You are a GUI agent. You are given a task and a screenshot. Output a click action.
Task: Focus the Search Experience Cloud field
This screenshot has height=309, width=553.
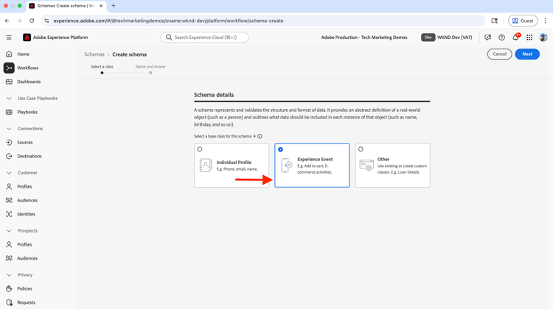(204, 38)
